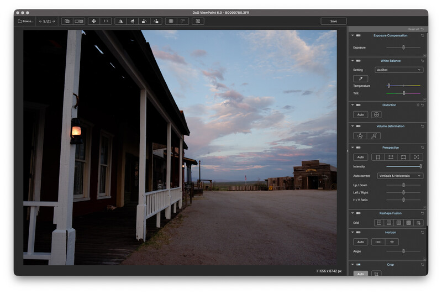Adjust the Temperature slider

(x=403, y=86)
